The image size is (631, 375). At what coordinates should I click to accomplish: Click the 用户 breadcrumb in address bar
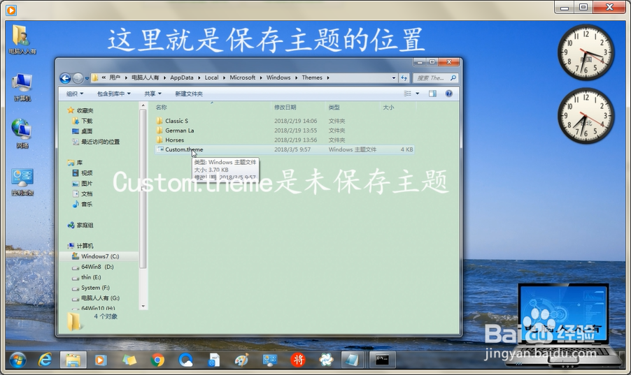coord(115,78)
